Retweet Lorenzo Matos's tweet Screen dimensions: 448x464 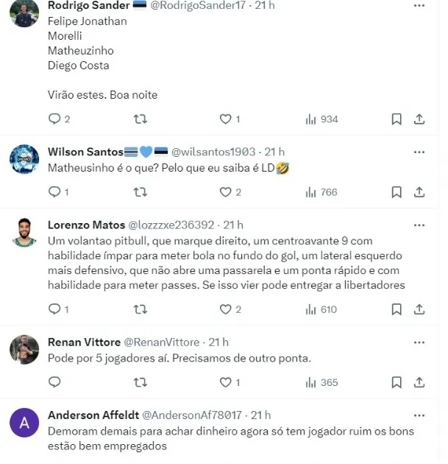[140, 309]
